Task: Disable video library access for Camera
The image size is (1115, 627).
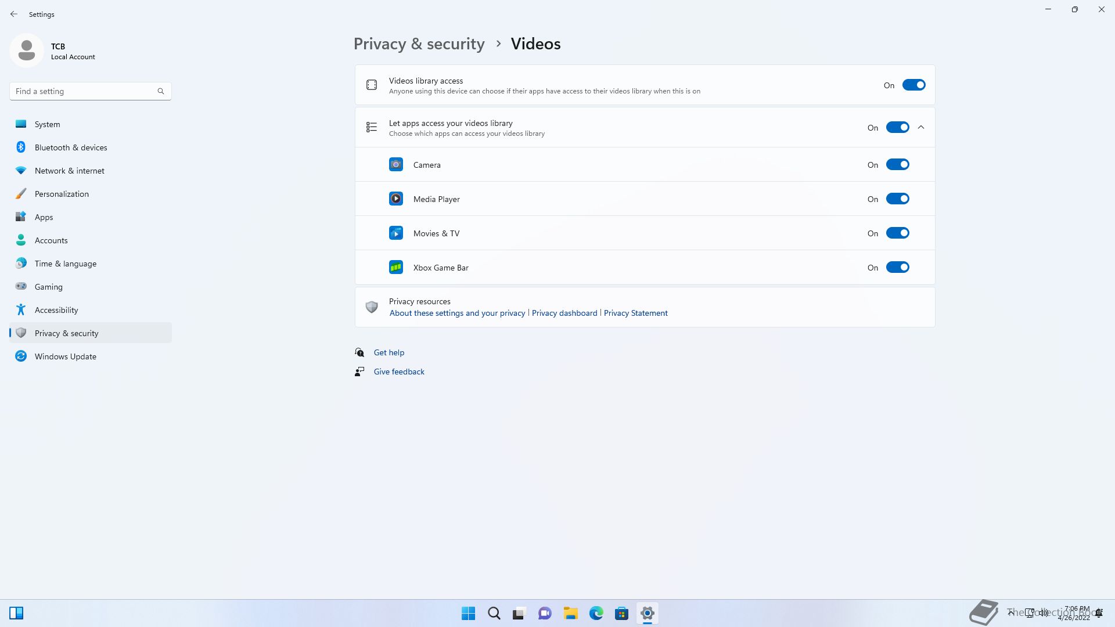Action: point(898,165)
